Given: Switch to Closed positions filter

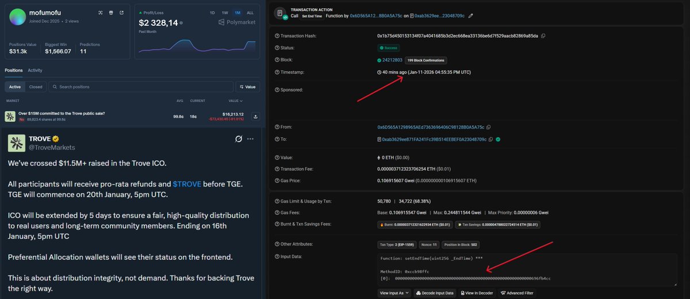Looking at the screenshot, I should coord(36,87).
